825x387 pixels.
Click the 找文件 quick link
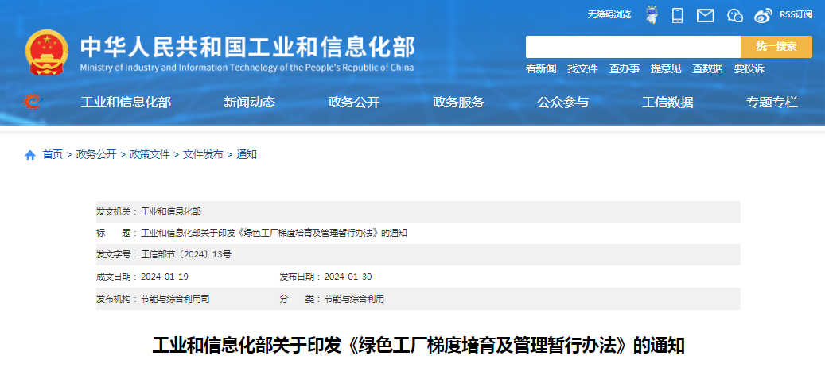pyautogui.click(x=582, y=68)
